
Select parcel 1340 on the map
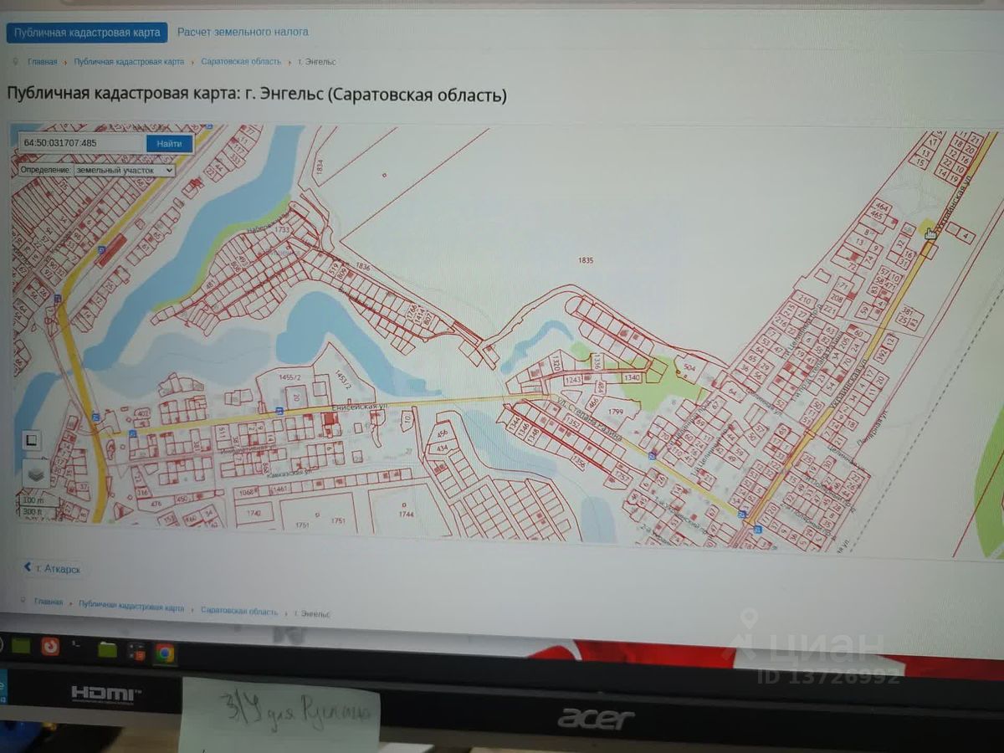(632, 378)
